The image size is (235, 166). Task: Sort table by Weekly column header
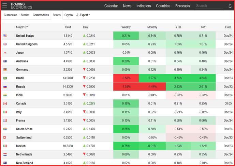point(126,27)
